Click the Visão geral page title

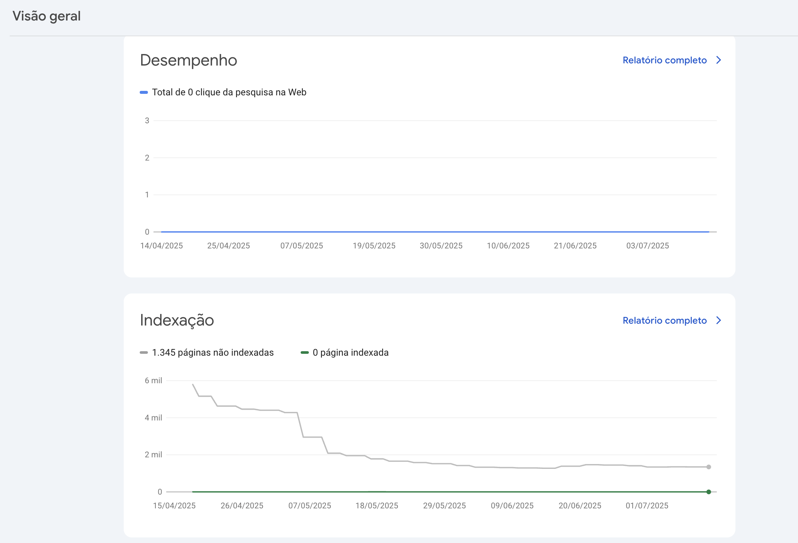point(47,16)
